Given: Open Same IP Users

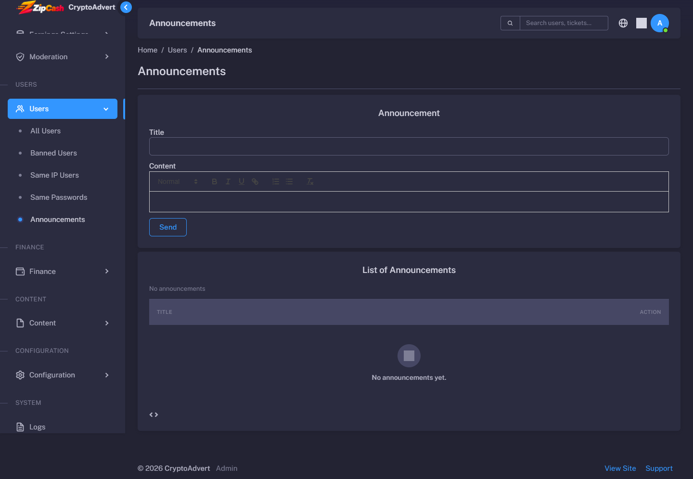Looking at the screenshot, I should pyautogui.click(x=54, y=175).
